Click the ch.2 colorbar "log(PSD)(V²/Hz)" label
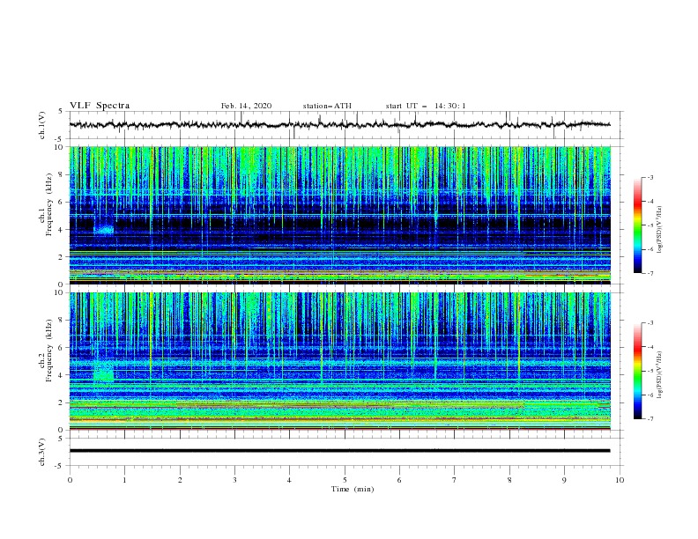This screenshot has height=539, width=698. tap(659, 374)
